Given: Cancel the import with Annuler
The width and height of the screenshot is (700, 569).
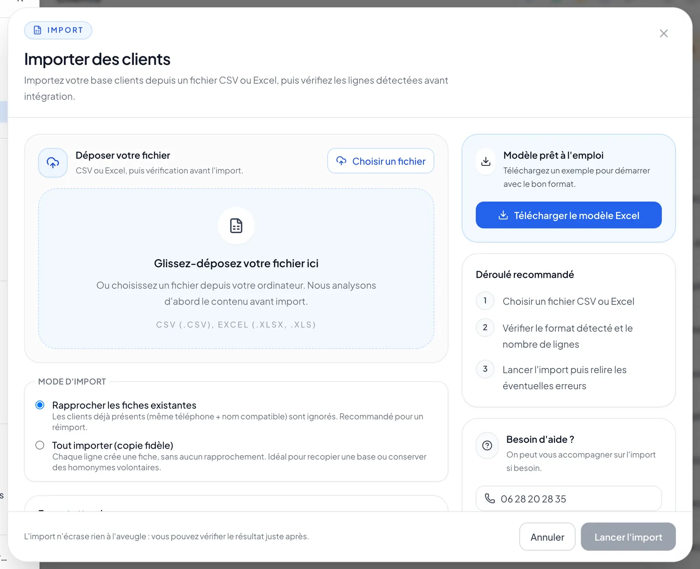Looking at the screenshot, I should point(547,537).
